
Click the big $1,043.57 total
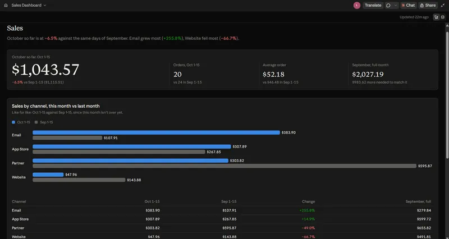pyautogui.click(x=45, y=70)
